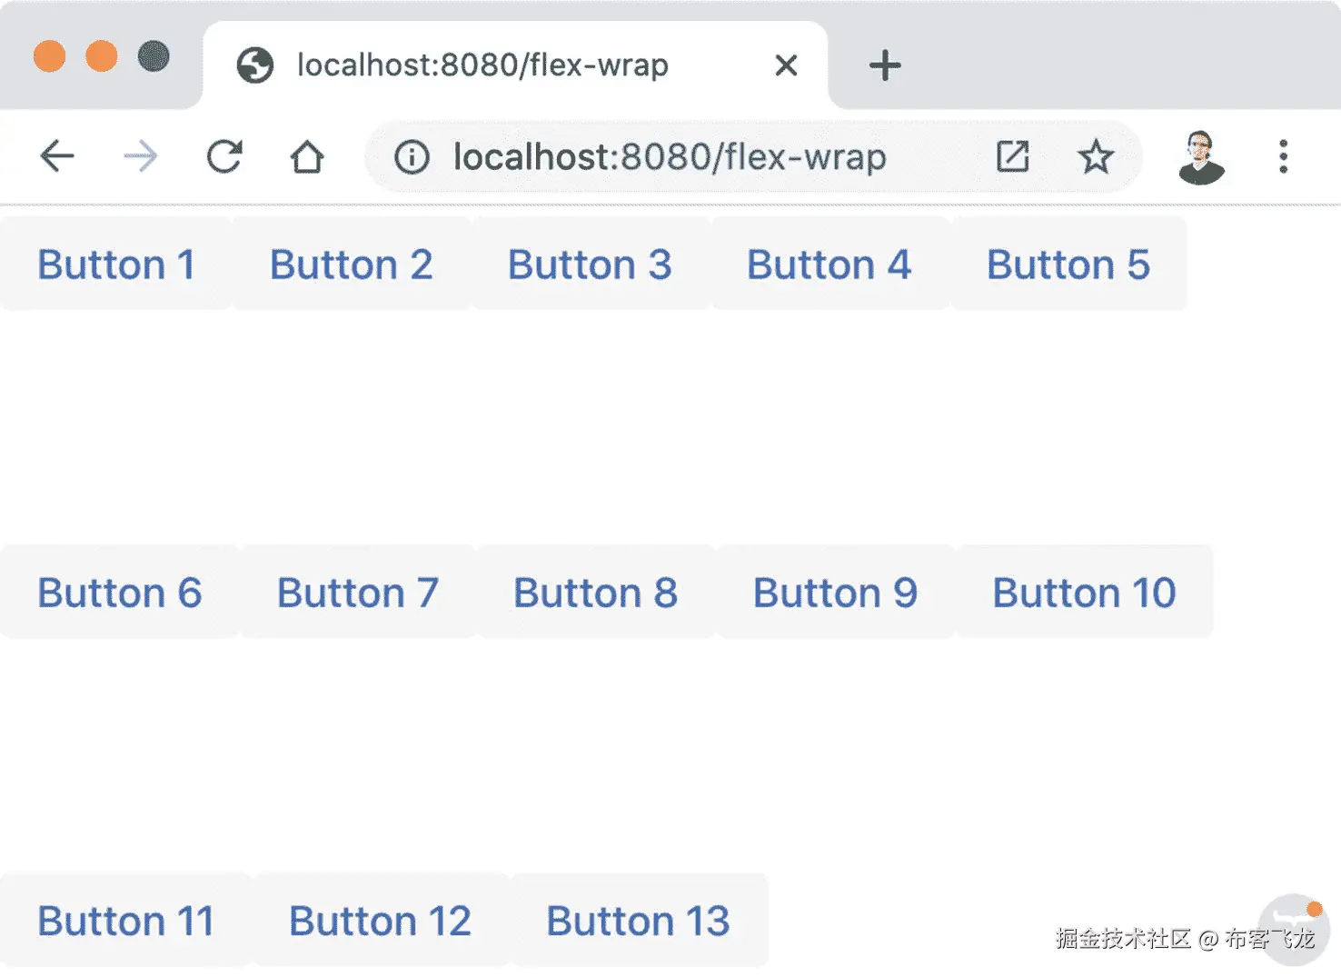
Task: Go to the home page
Action: [307, 156]
